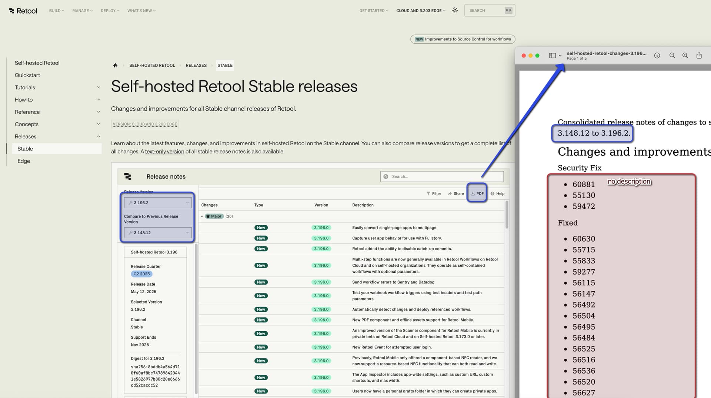Select Stable in sidebar

point(57,149)
